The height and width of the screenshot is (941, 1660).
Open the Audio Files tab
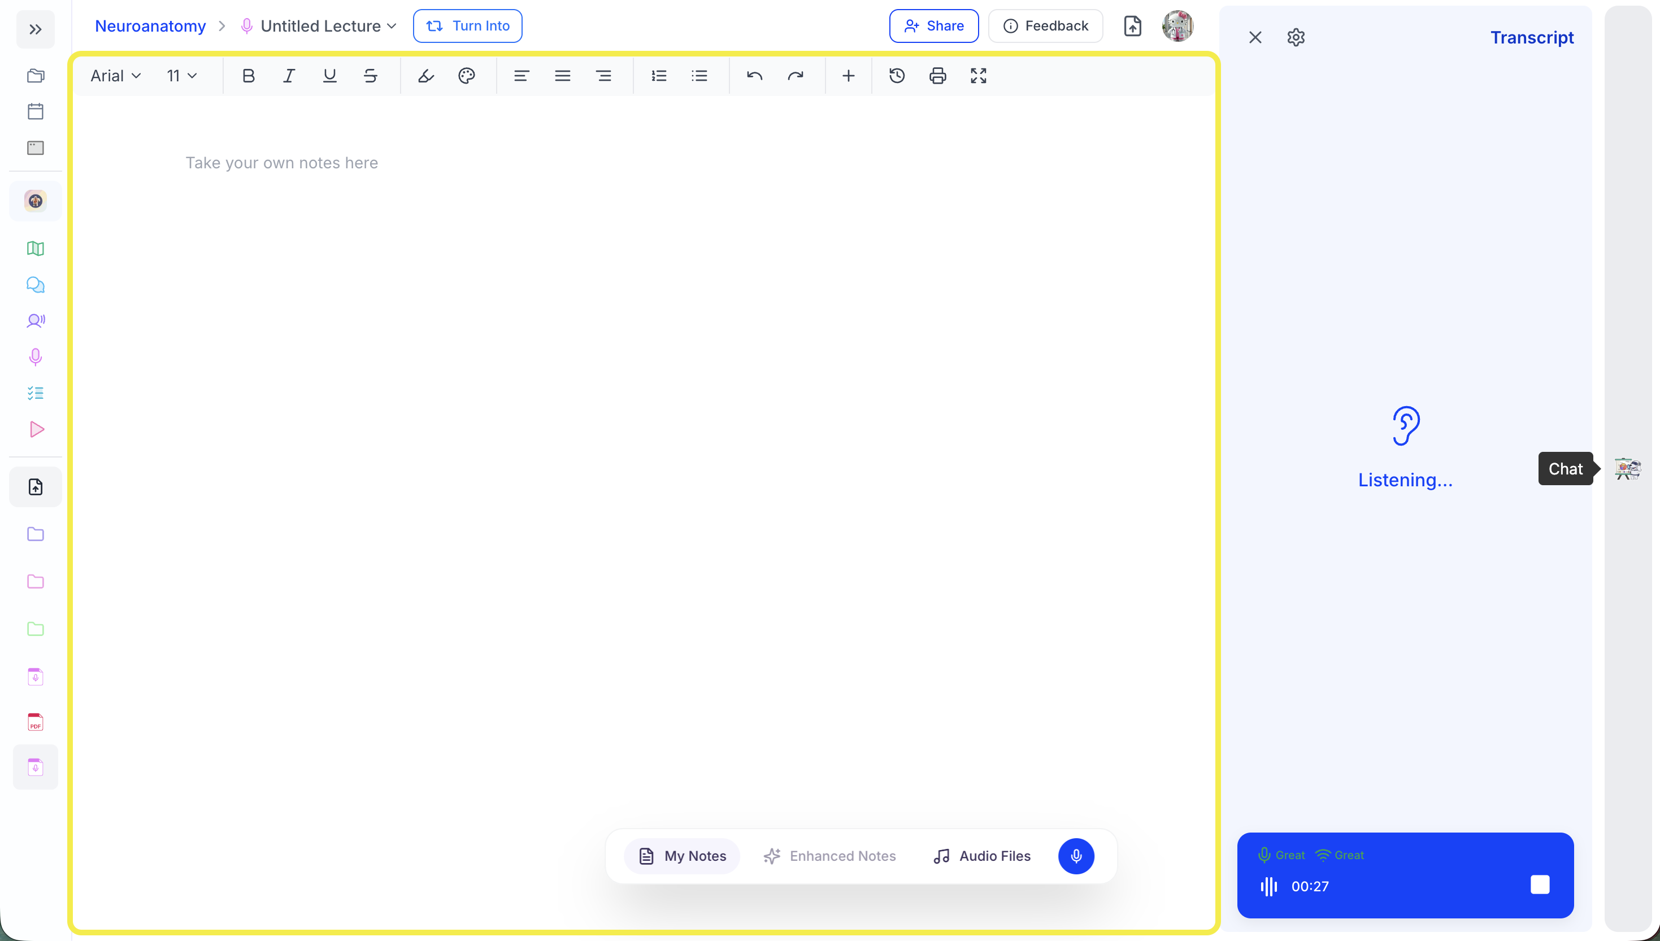[982, 856]
